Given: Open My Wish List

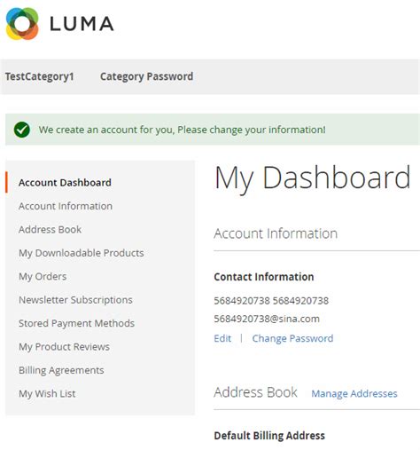Looking at the screenshot, I should 47,393.
